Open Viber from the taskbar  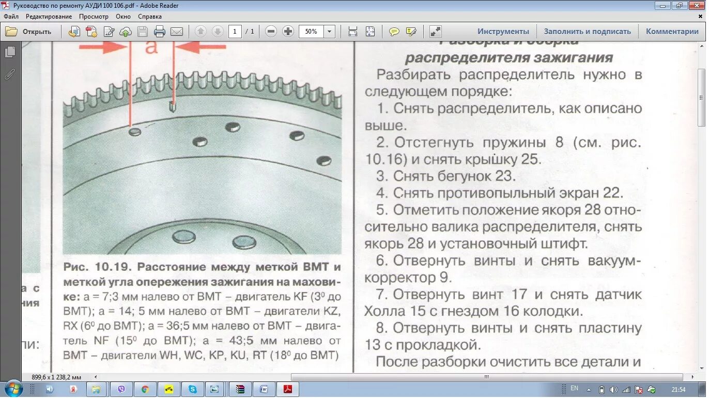coord(121,389)
